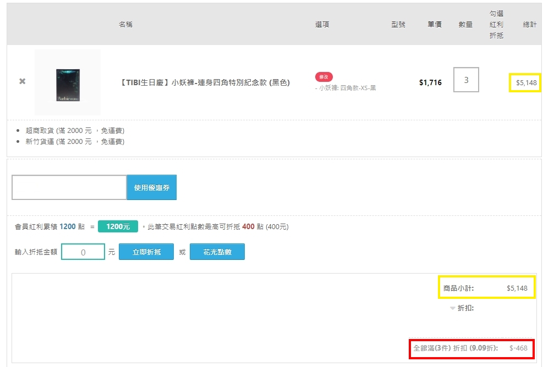The width and height of the screenshot is (543, 367).
Task: Click the 商品小計 subtotal row
Action: [486, 288]
